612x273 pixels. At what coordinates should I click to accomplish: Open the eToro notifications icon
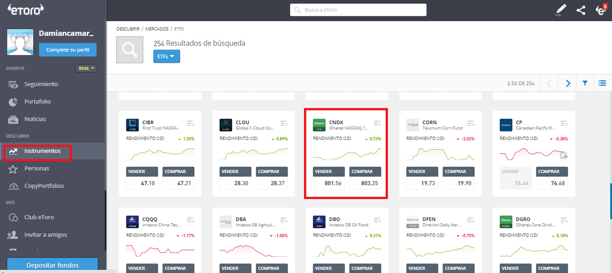click(601, 10)
